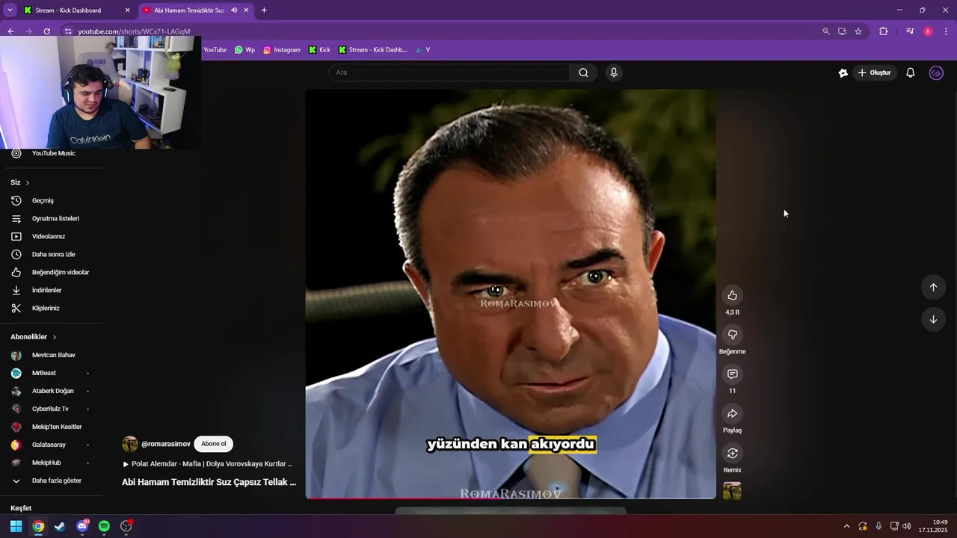Screen dimensions: 957x538
Task: Open the comments showing 11
Action: 732,374
